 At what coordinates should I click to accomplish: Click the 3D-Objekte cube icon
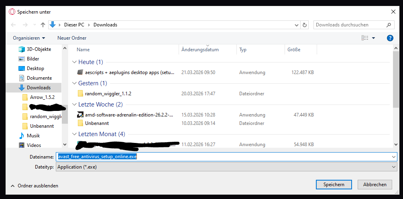[x=22, y=49]
